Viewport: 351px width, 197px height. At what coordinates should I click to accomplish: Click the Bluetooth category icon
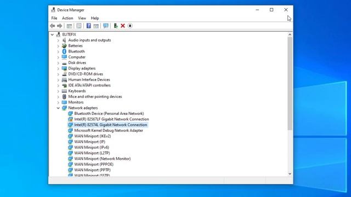coord(64,51)
